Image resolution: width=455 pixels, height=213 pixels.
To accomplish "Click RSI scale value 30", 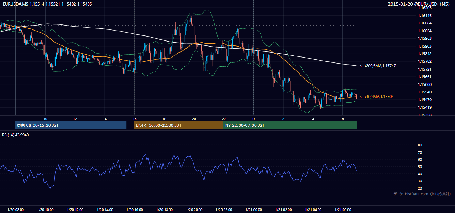I will coord(420,181).
